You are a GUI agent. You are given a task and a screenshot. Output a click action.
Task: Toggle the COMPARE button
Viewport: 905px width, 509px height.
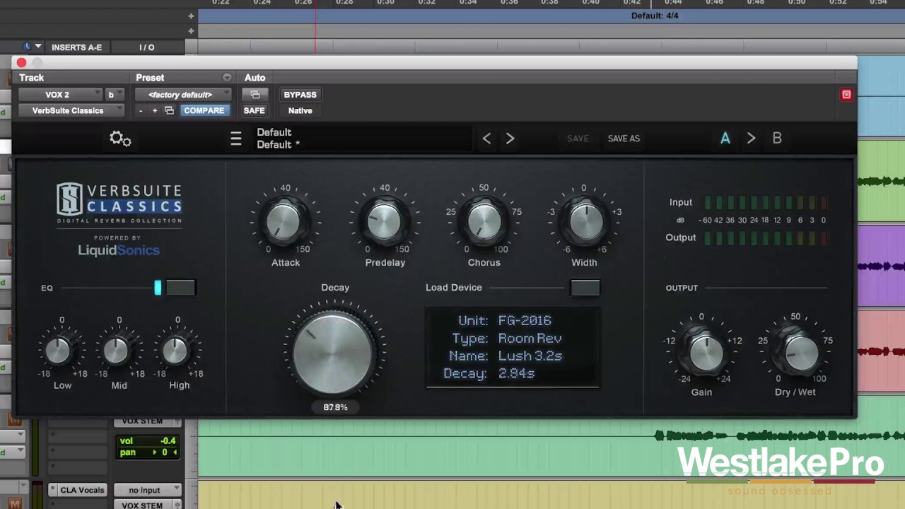[x=204, y=111]
